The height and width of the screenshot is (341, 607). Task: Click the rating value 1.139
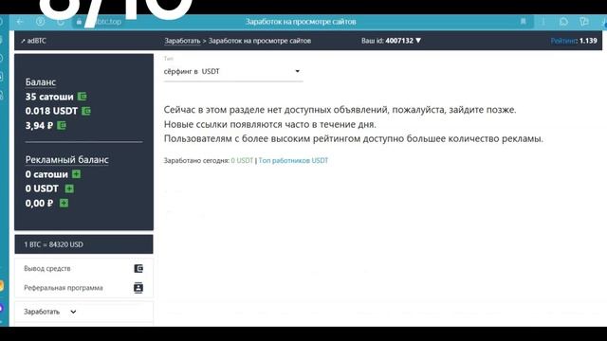tap(588, 41)
